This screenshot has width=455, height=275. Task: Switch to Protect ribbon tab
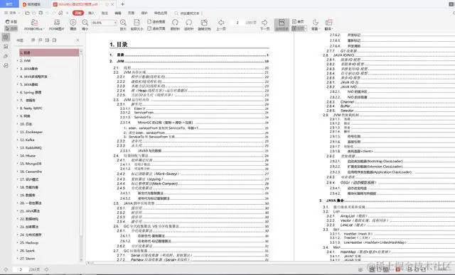click(144, 13)
